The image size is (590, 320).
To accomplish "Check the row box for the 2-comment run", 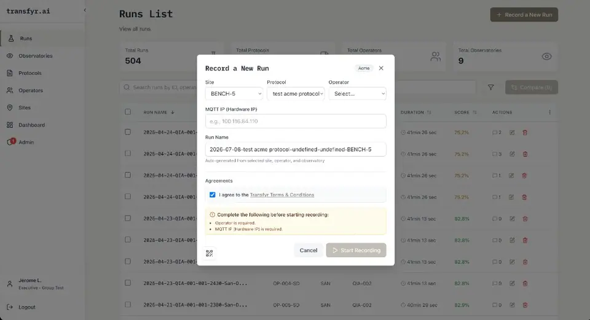I will click(128, 132).
